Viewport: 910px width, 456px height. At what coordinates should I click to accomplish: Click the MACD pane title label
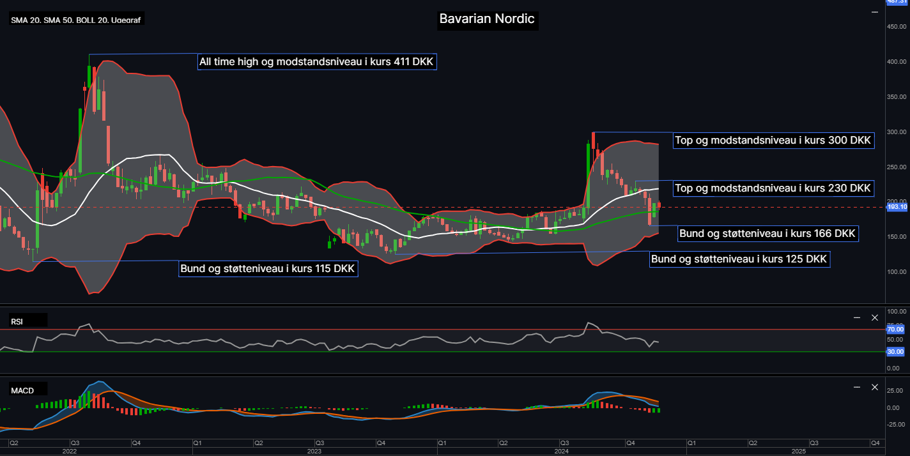[x=22, y=390]
